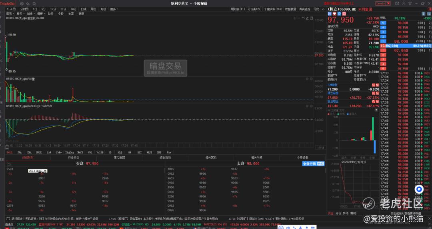Click 导出 export button
This screenshot has height=229, width=432.
point(316,9)
